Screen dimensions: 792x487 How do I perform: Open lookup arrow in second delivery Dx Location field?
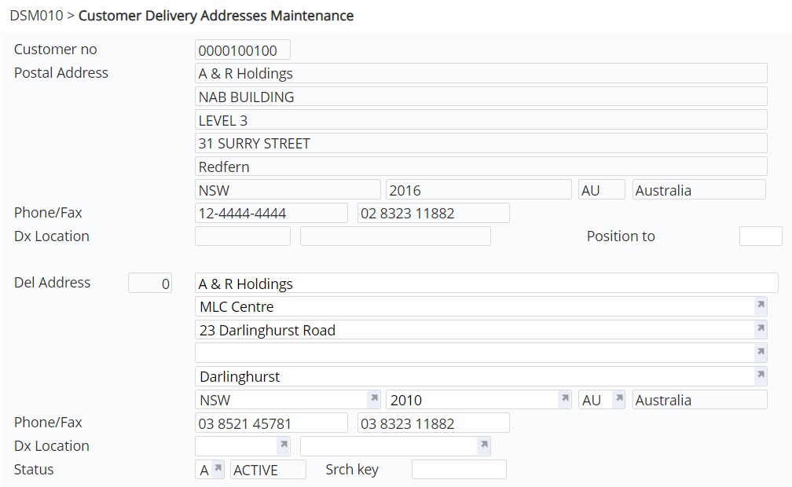click(484, 445)
